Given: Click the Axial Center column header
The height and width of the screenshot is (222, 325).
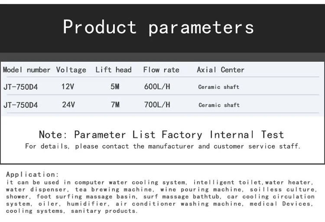Looking at the screenshot, I should 220,70.
